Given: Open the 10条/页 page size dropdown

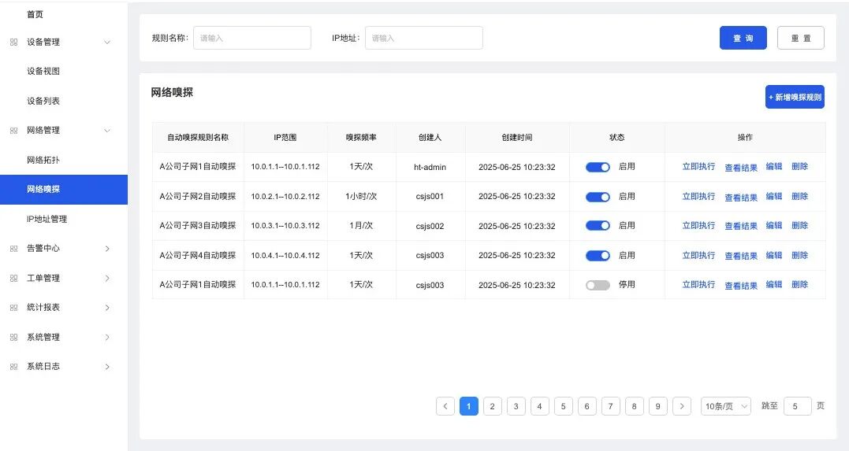Looking at the screenshot, I should 725,406.
